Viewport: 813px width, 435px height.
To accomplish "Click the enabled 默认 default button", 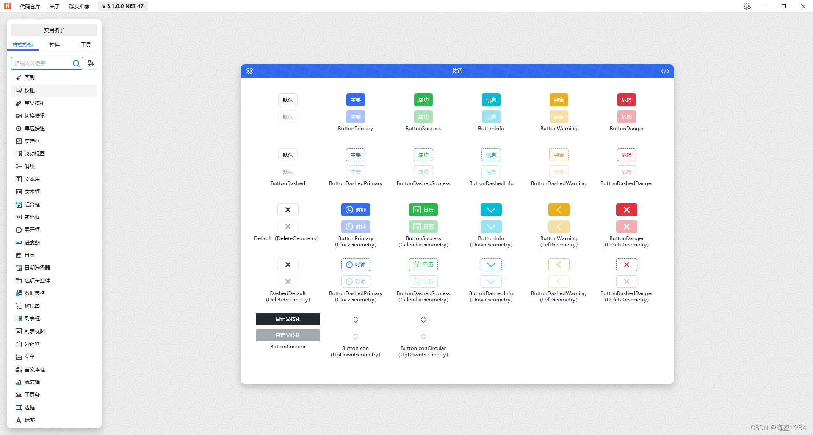I will coord(288,100).
